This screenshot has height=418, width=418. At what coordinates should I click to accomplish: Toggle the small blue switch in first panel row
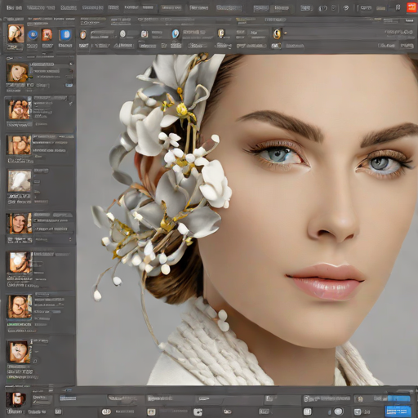tap(69, 85)
